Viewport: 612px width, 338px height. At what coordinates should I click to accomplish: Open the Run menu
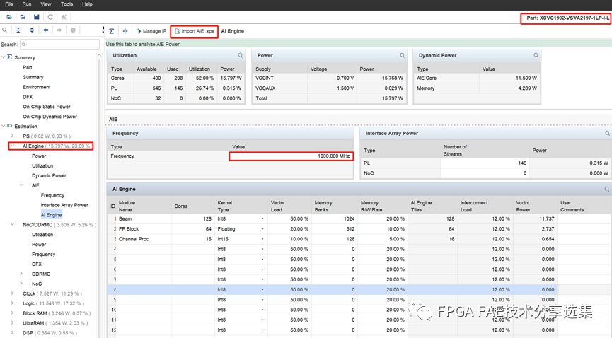pyautogui.click(x=27, y=4)
